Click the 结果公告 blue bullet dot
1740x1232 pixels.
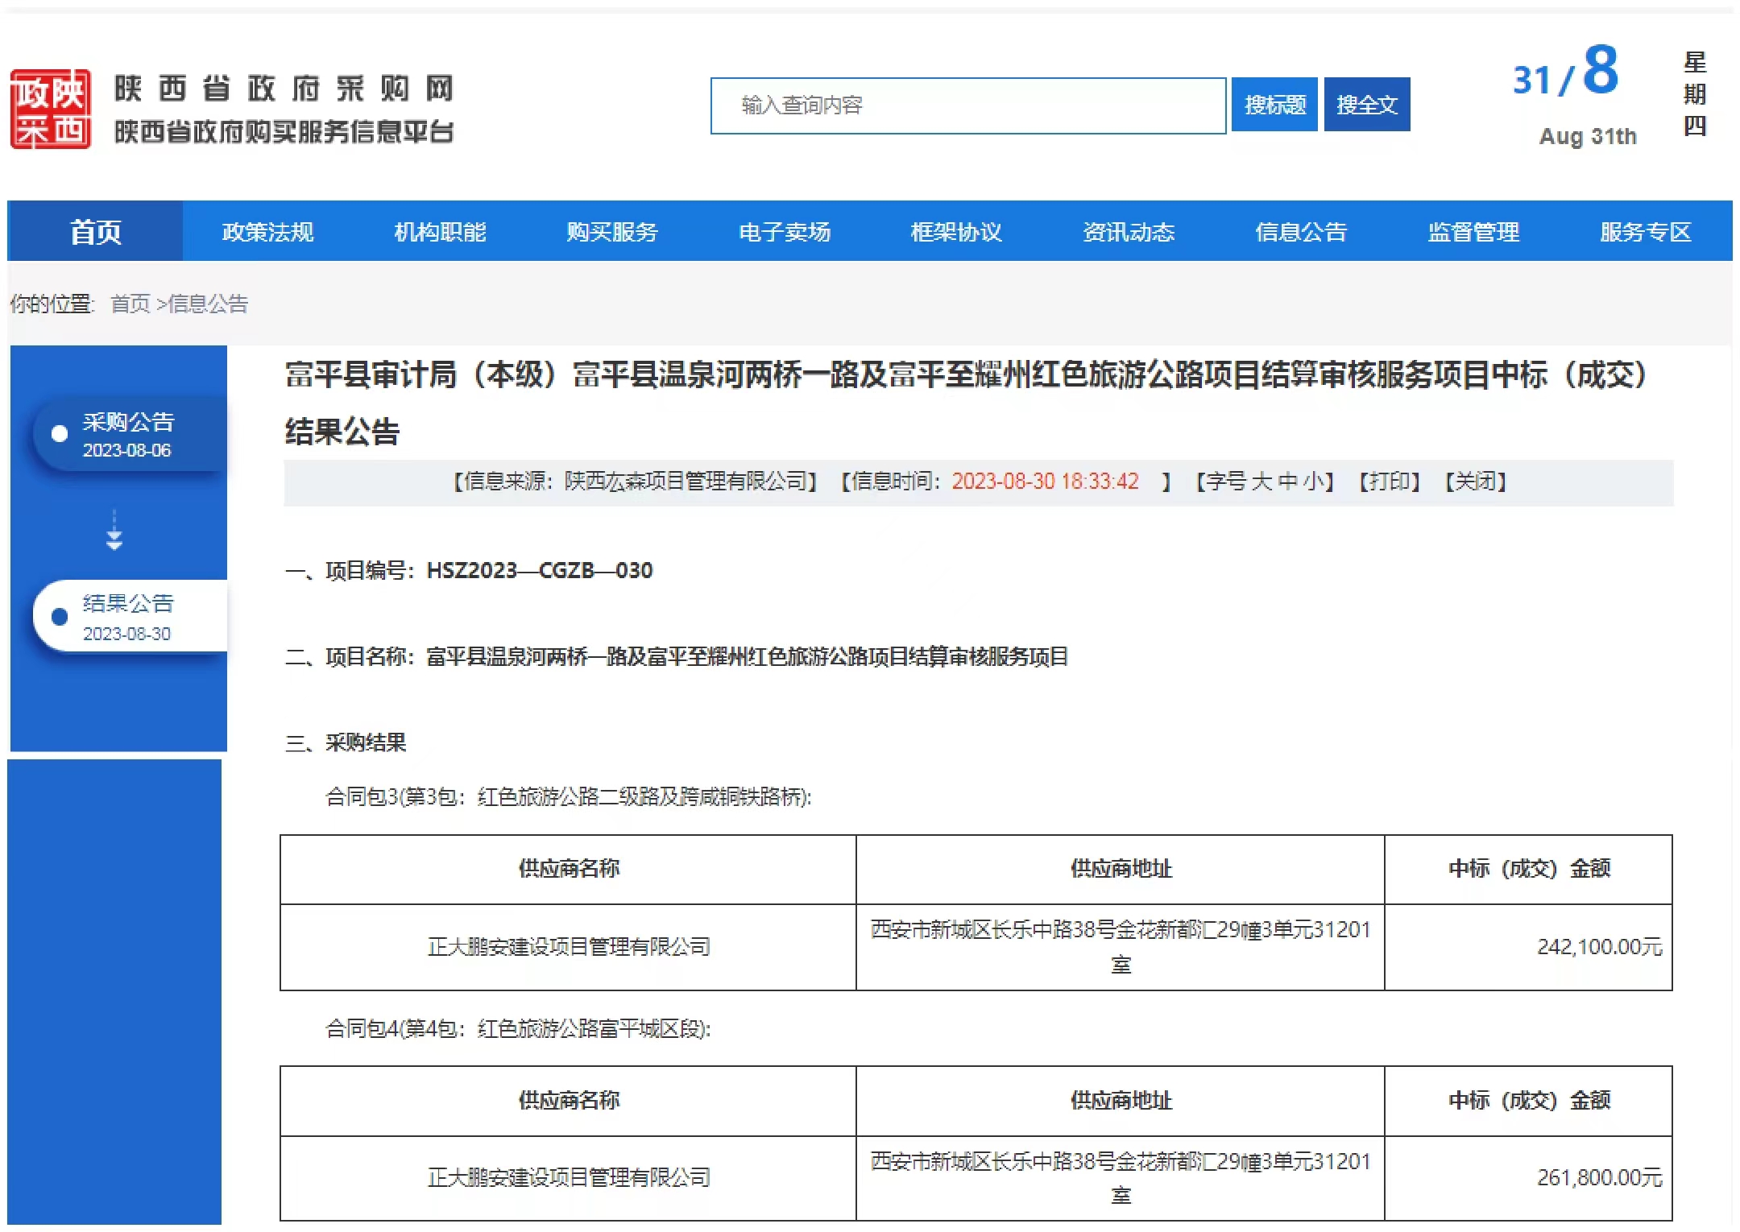[x=60, y=617]
